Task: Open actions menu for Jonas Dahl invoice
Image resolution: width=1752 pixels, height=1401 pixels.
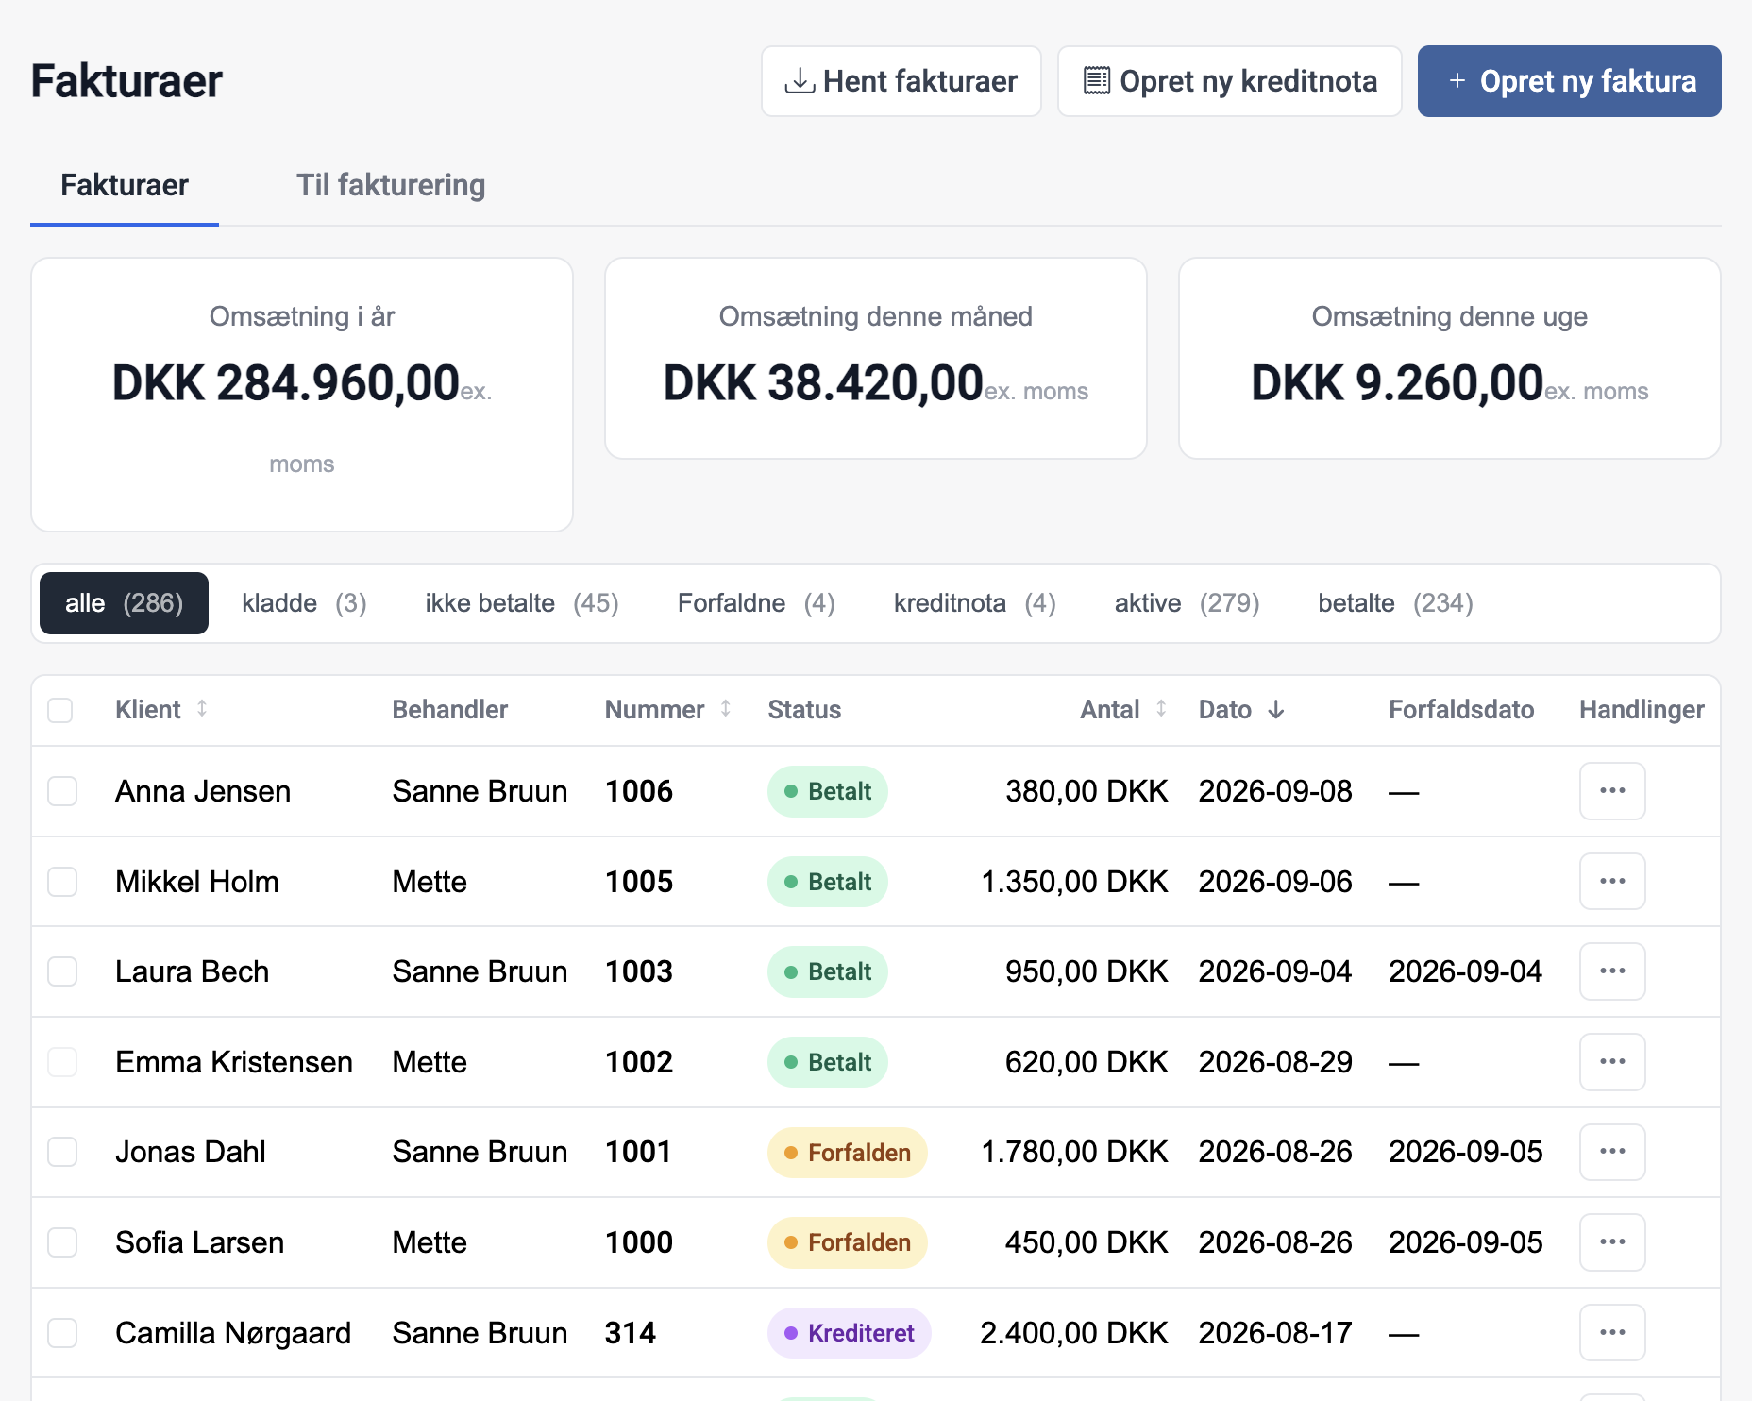Action: coord(1612,1152)
